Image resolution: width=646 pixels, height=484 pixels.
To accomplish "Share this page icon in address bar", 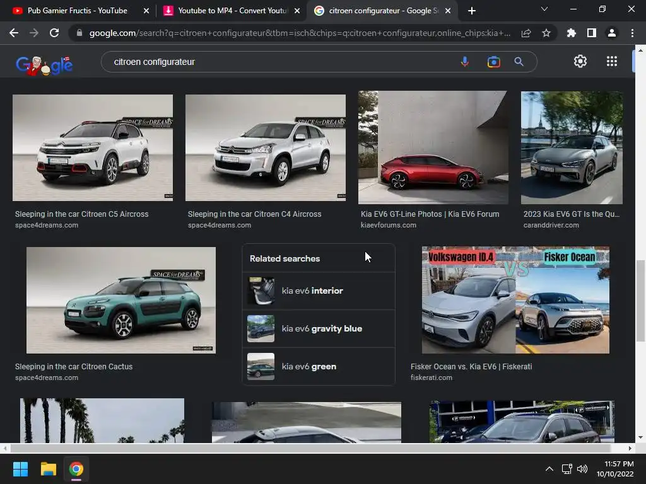I will 526,33.
